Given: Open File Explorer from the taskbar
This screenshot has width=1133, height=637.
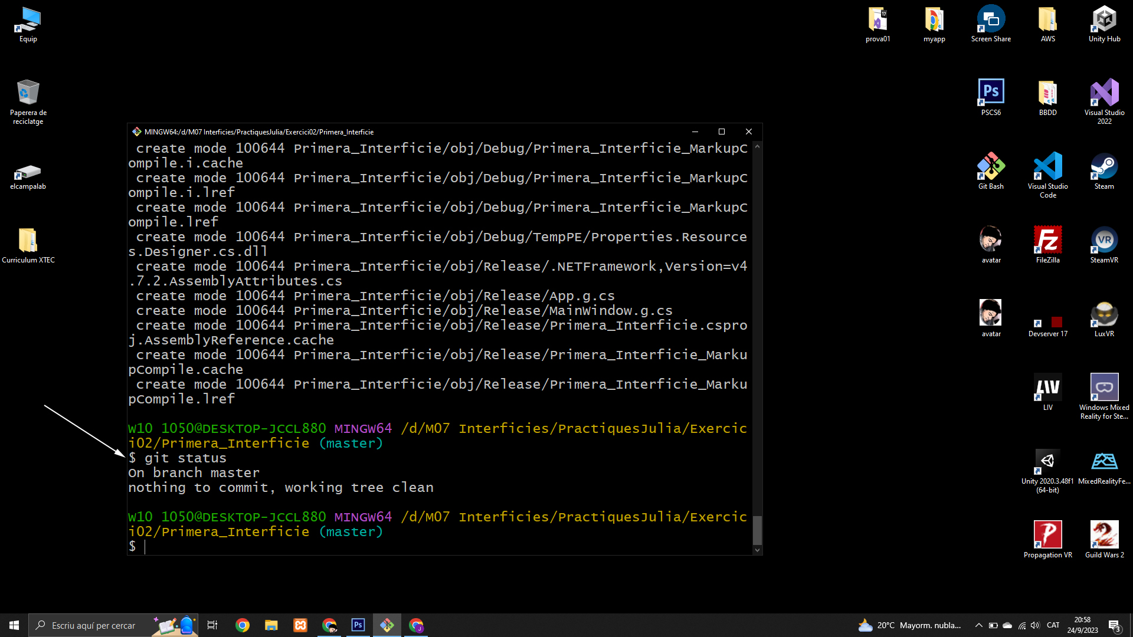Looking at the screenshot, I should tap(271, 625).
